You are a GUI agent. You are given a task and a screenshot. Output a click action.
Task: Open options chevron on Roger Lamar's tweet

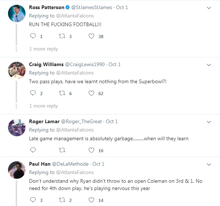point(209,122)
